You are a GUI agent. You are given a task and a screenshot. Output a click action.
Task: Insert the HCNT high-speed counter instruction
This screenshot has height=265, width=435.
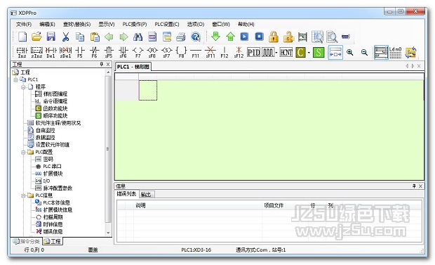(286, 52)
